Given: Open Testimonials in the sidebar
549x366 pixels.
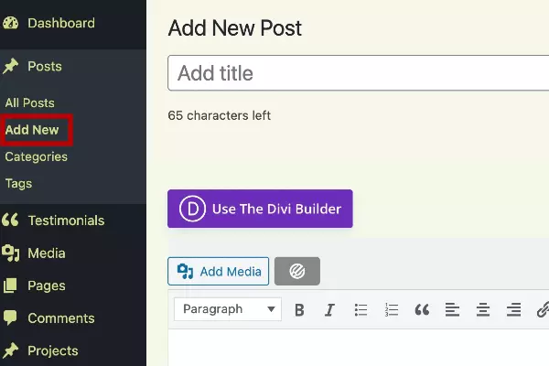Looking at the screenshot, I should click(66, 221).
